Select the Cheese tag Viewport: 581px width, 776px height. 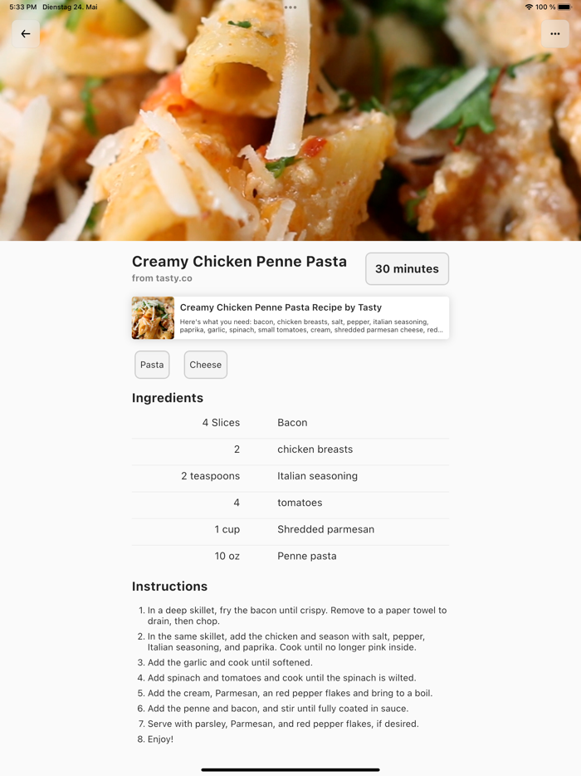pyautogui.click(x=205, y=365)
